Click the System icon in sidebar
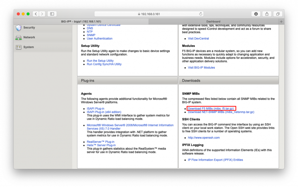298x187 pixels. point(18,47)
